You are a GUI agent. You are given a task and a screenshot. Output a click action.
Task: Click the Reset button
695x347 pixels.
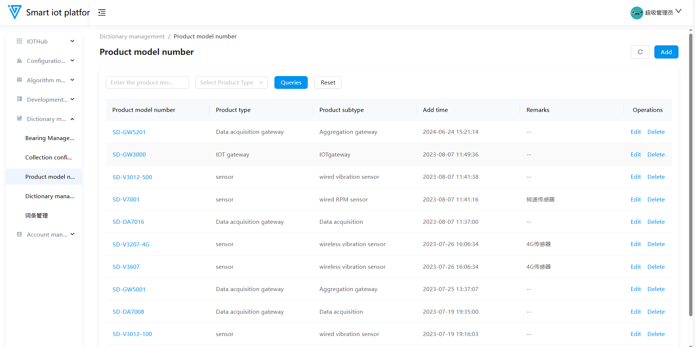point(328,83)
